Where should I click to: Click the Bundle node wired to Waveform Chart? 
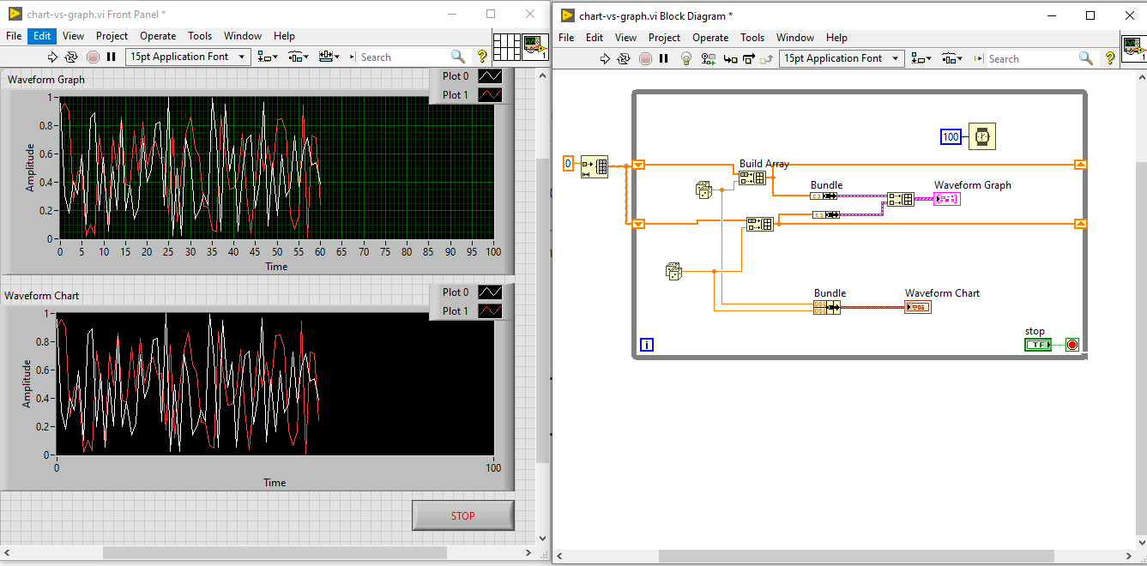pyautogui.click(x=826, y=306)
